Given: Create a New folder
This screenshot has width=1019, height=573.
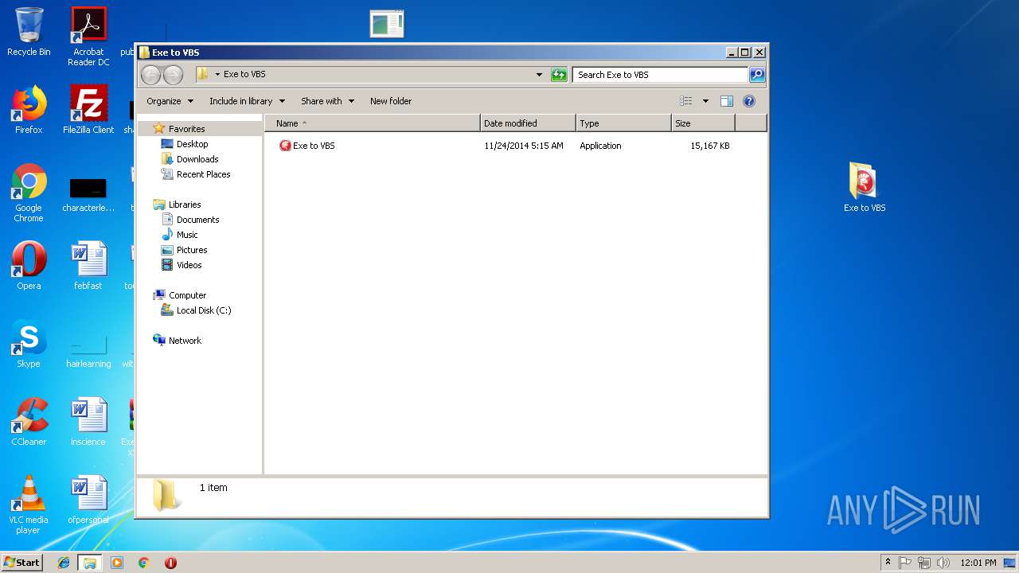Looking at the screenshot, I should [391, 101].
